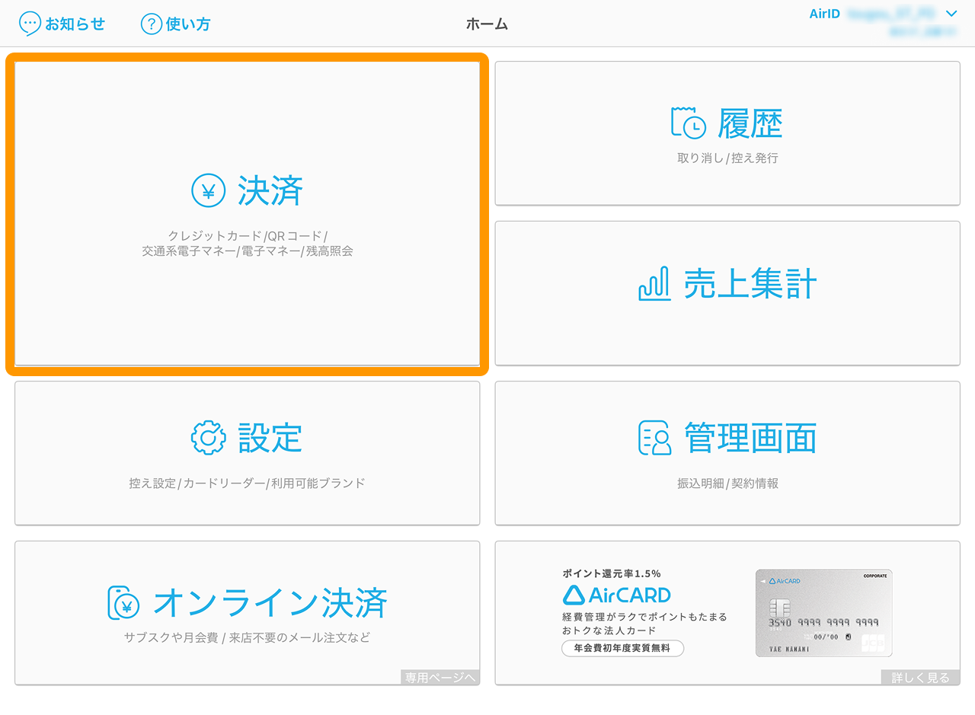
Task: Click the receipt clock icon for 履歴
Action: pos(688,123)
